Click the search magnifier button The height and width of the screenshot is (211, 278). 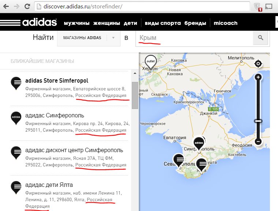pos(260,38)
